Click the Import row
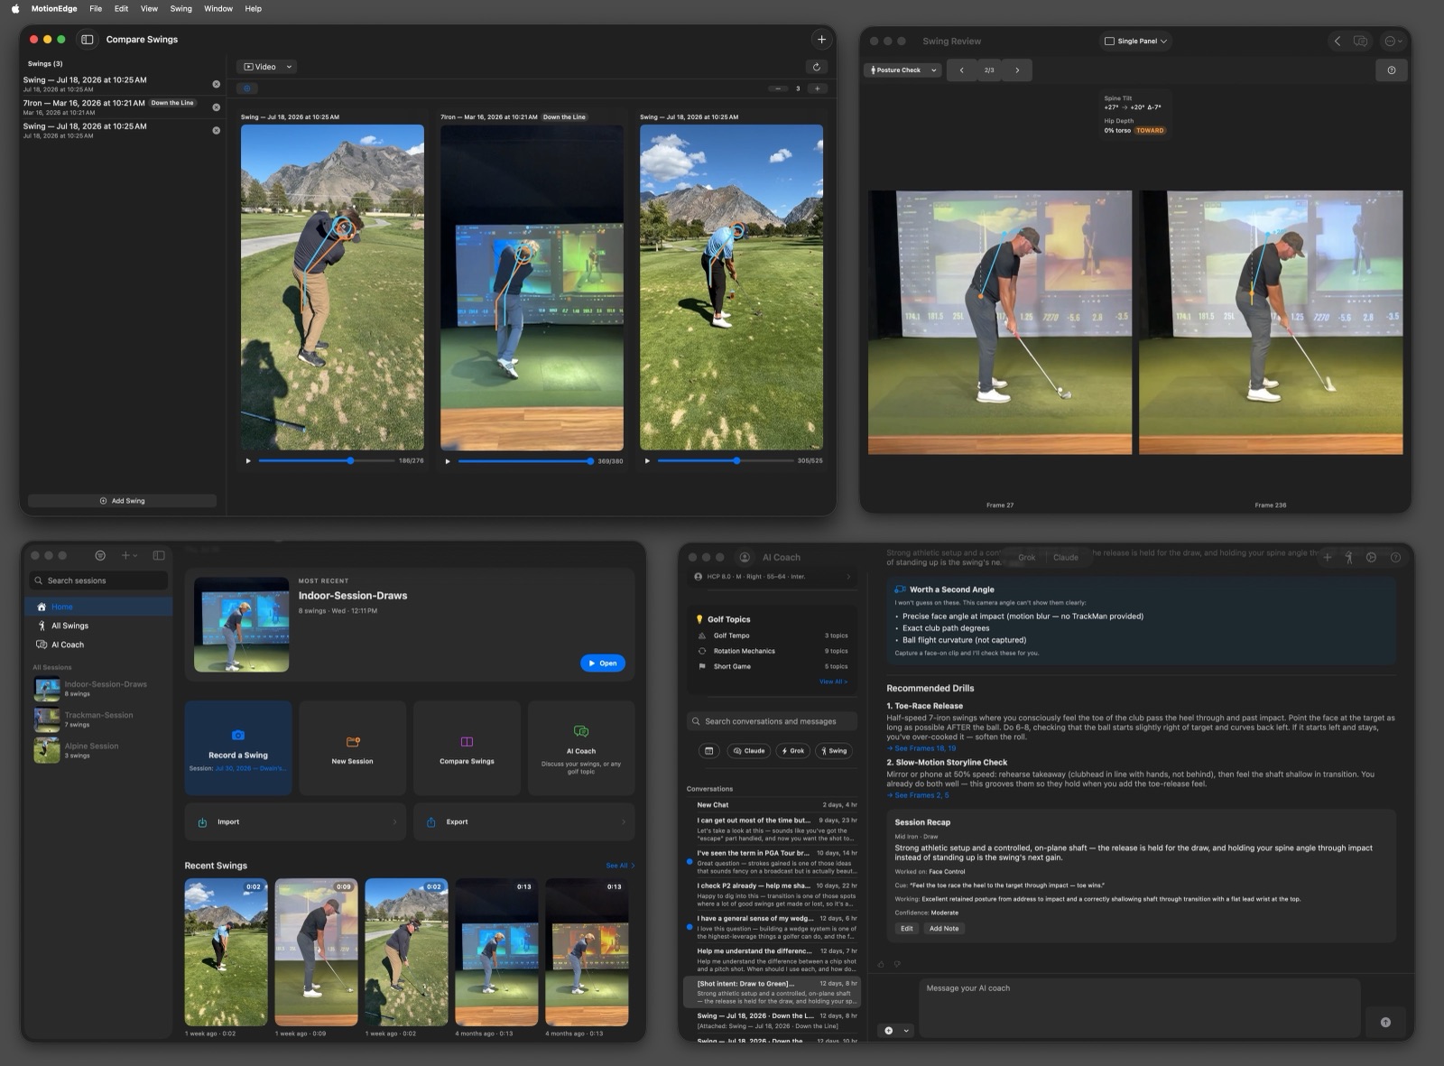 (x=295, y=822)
